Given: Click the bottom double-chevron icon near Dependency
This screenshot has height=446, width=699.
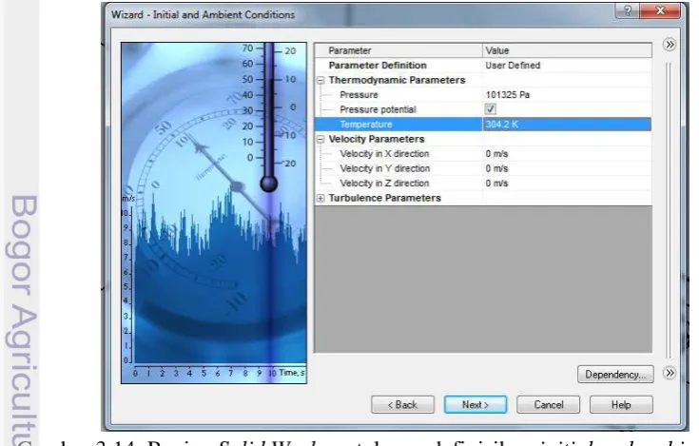Looking at the screenshot, I should (x=670, y=373).
